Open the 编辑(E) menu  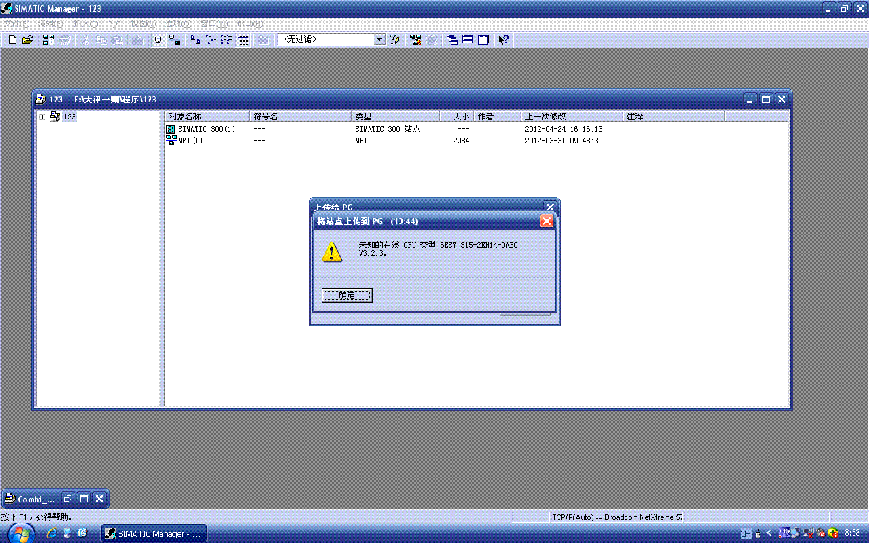(x=50, y=24)
